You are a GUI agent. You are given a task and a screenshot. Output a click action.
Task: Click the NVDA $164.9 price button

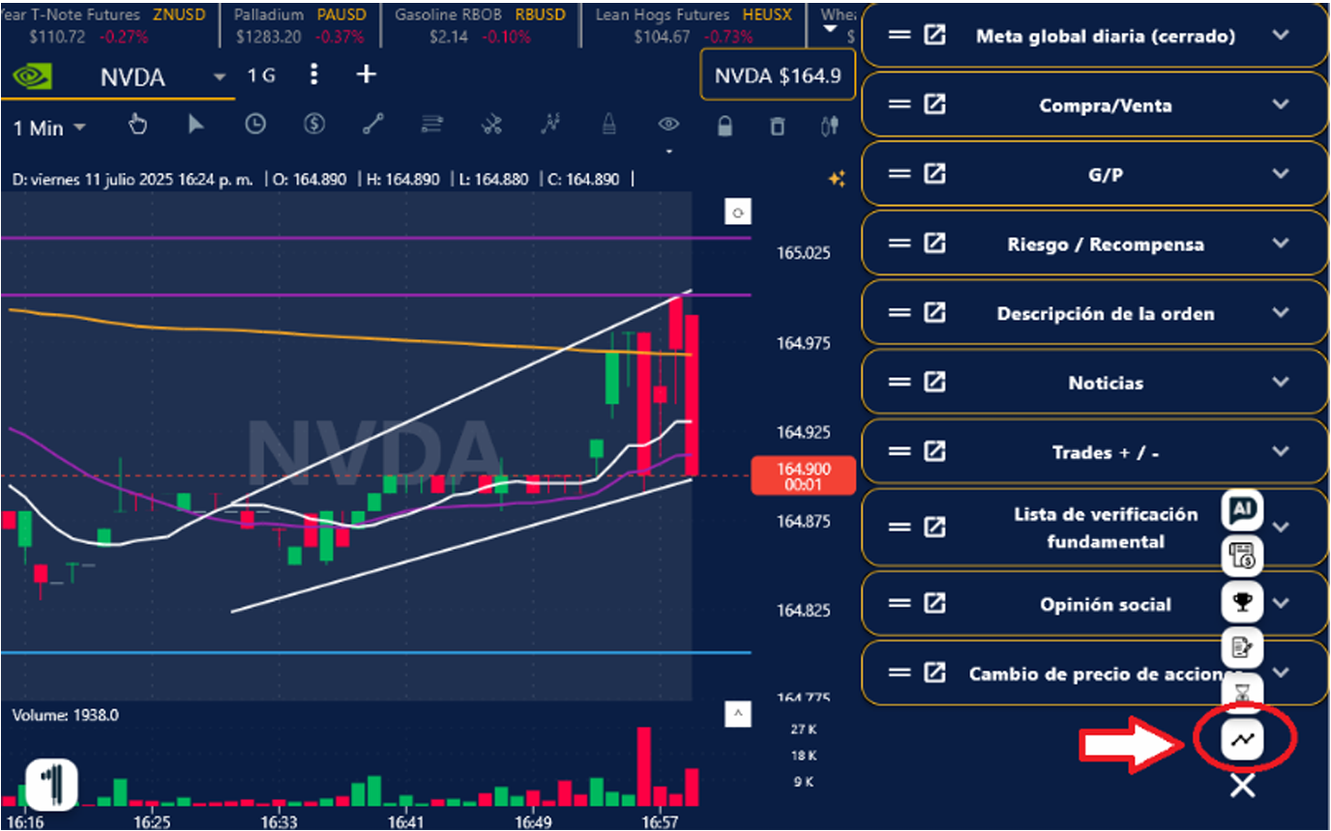pyautogui.click(x=777, y=75)
